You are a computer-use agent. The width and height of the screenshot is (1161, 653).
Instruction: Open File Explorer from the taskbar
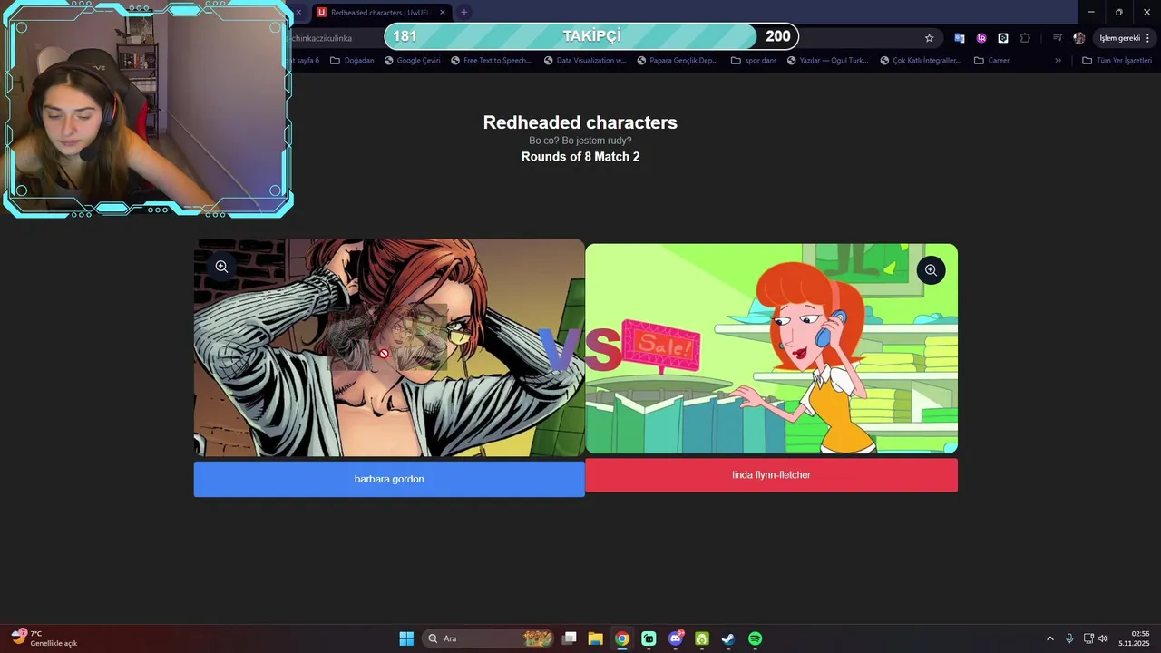click(595, 638)
